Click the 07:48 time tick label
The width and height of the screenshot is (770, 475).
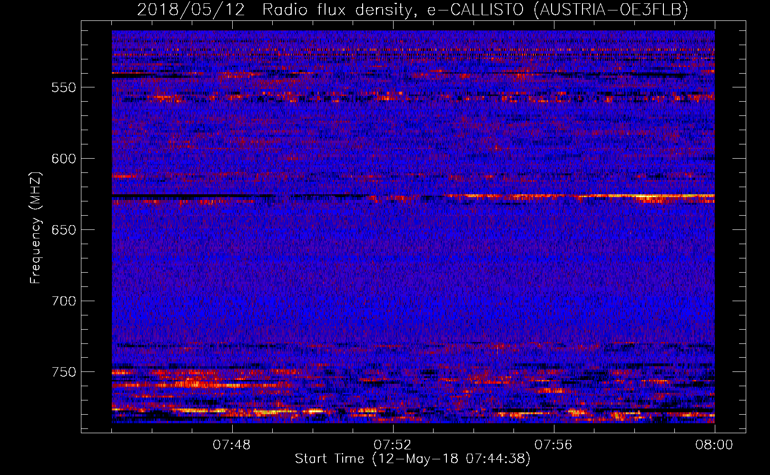(x=232, y=445)
